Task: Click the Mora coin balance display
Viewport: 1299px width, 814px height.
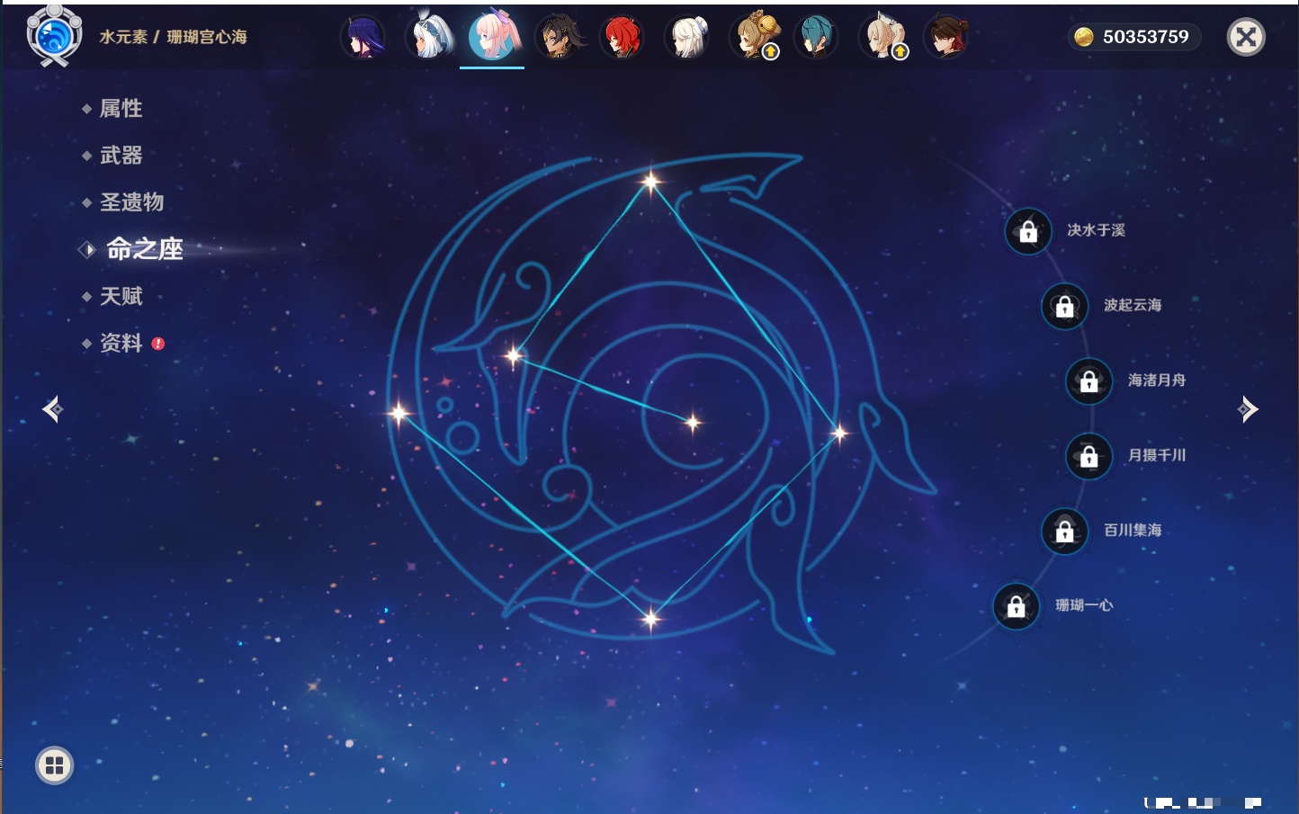Action: [x=1133, y=37]
